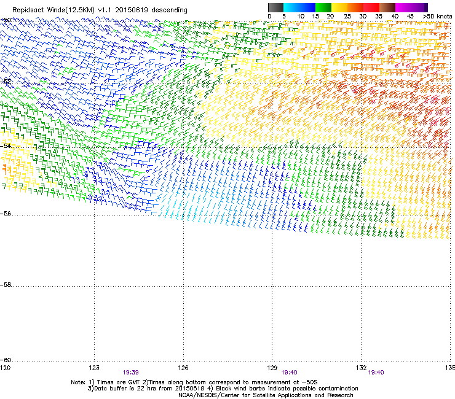The image size is (455, 399).
Task: Click the latitude label '-56'
Action: point(6,214)
